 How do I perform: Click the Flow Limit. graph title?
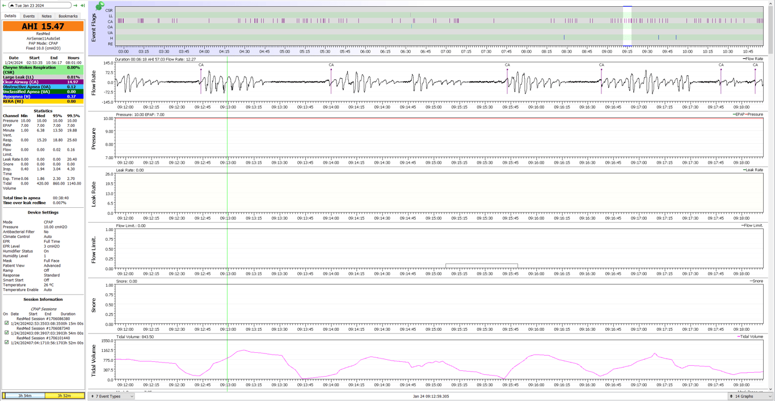click(x=94, y=249)
